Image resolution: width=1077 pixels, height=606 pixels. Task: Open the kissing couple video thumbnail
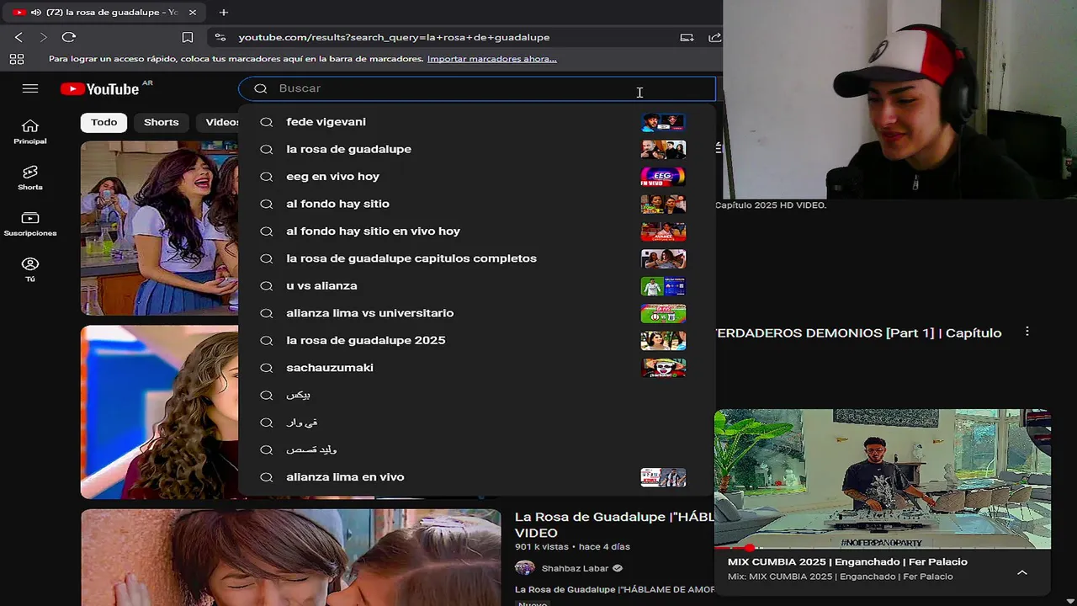pyautogui.click(x=290, y=557)
